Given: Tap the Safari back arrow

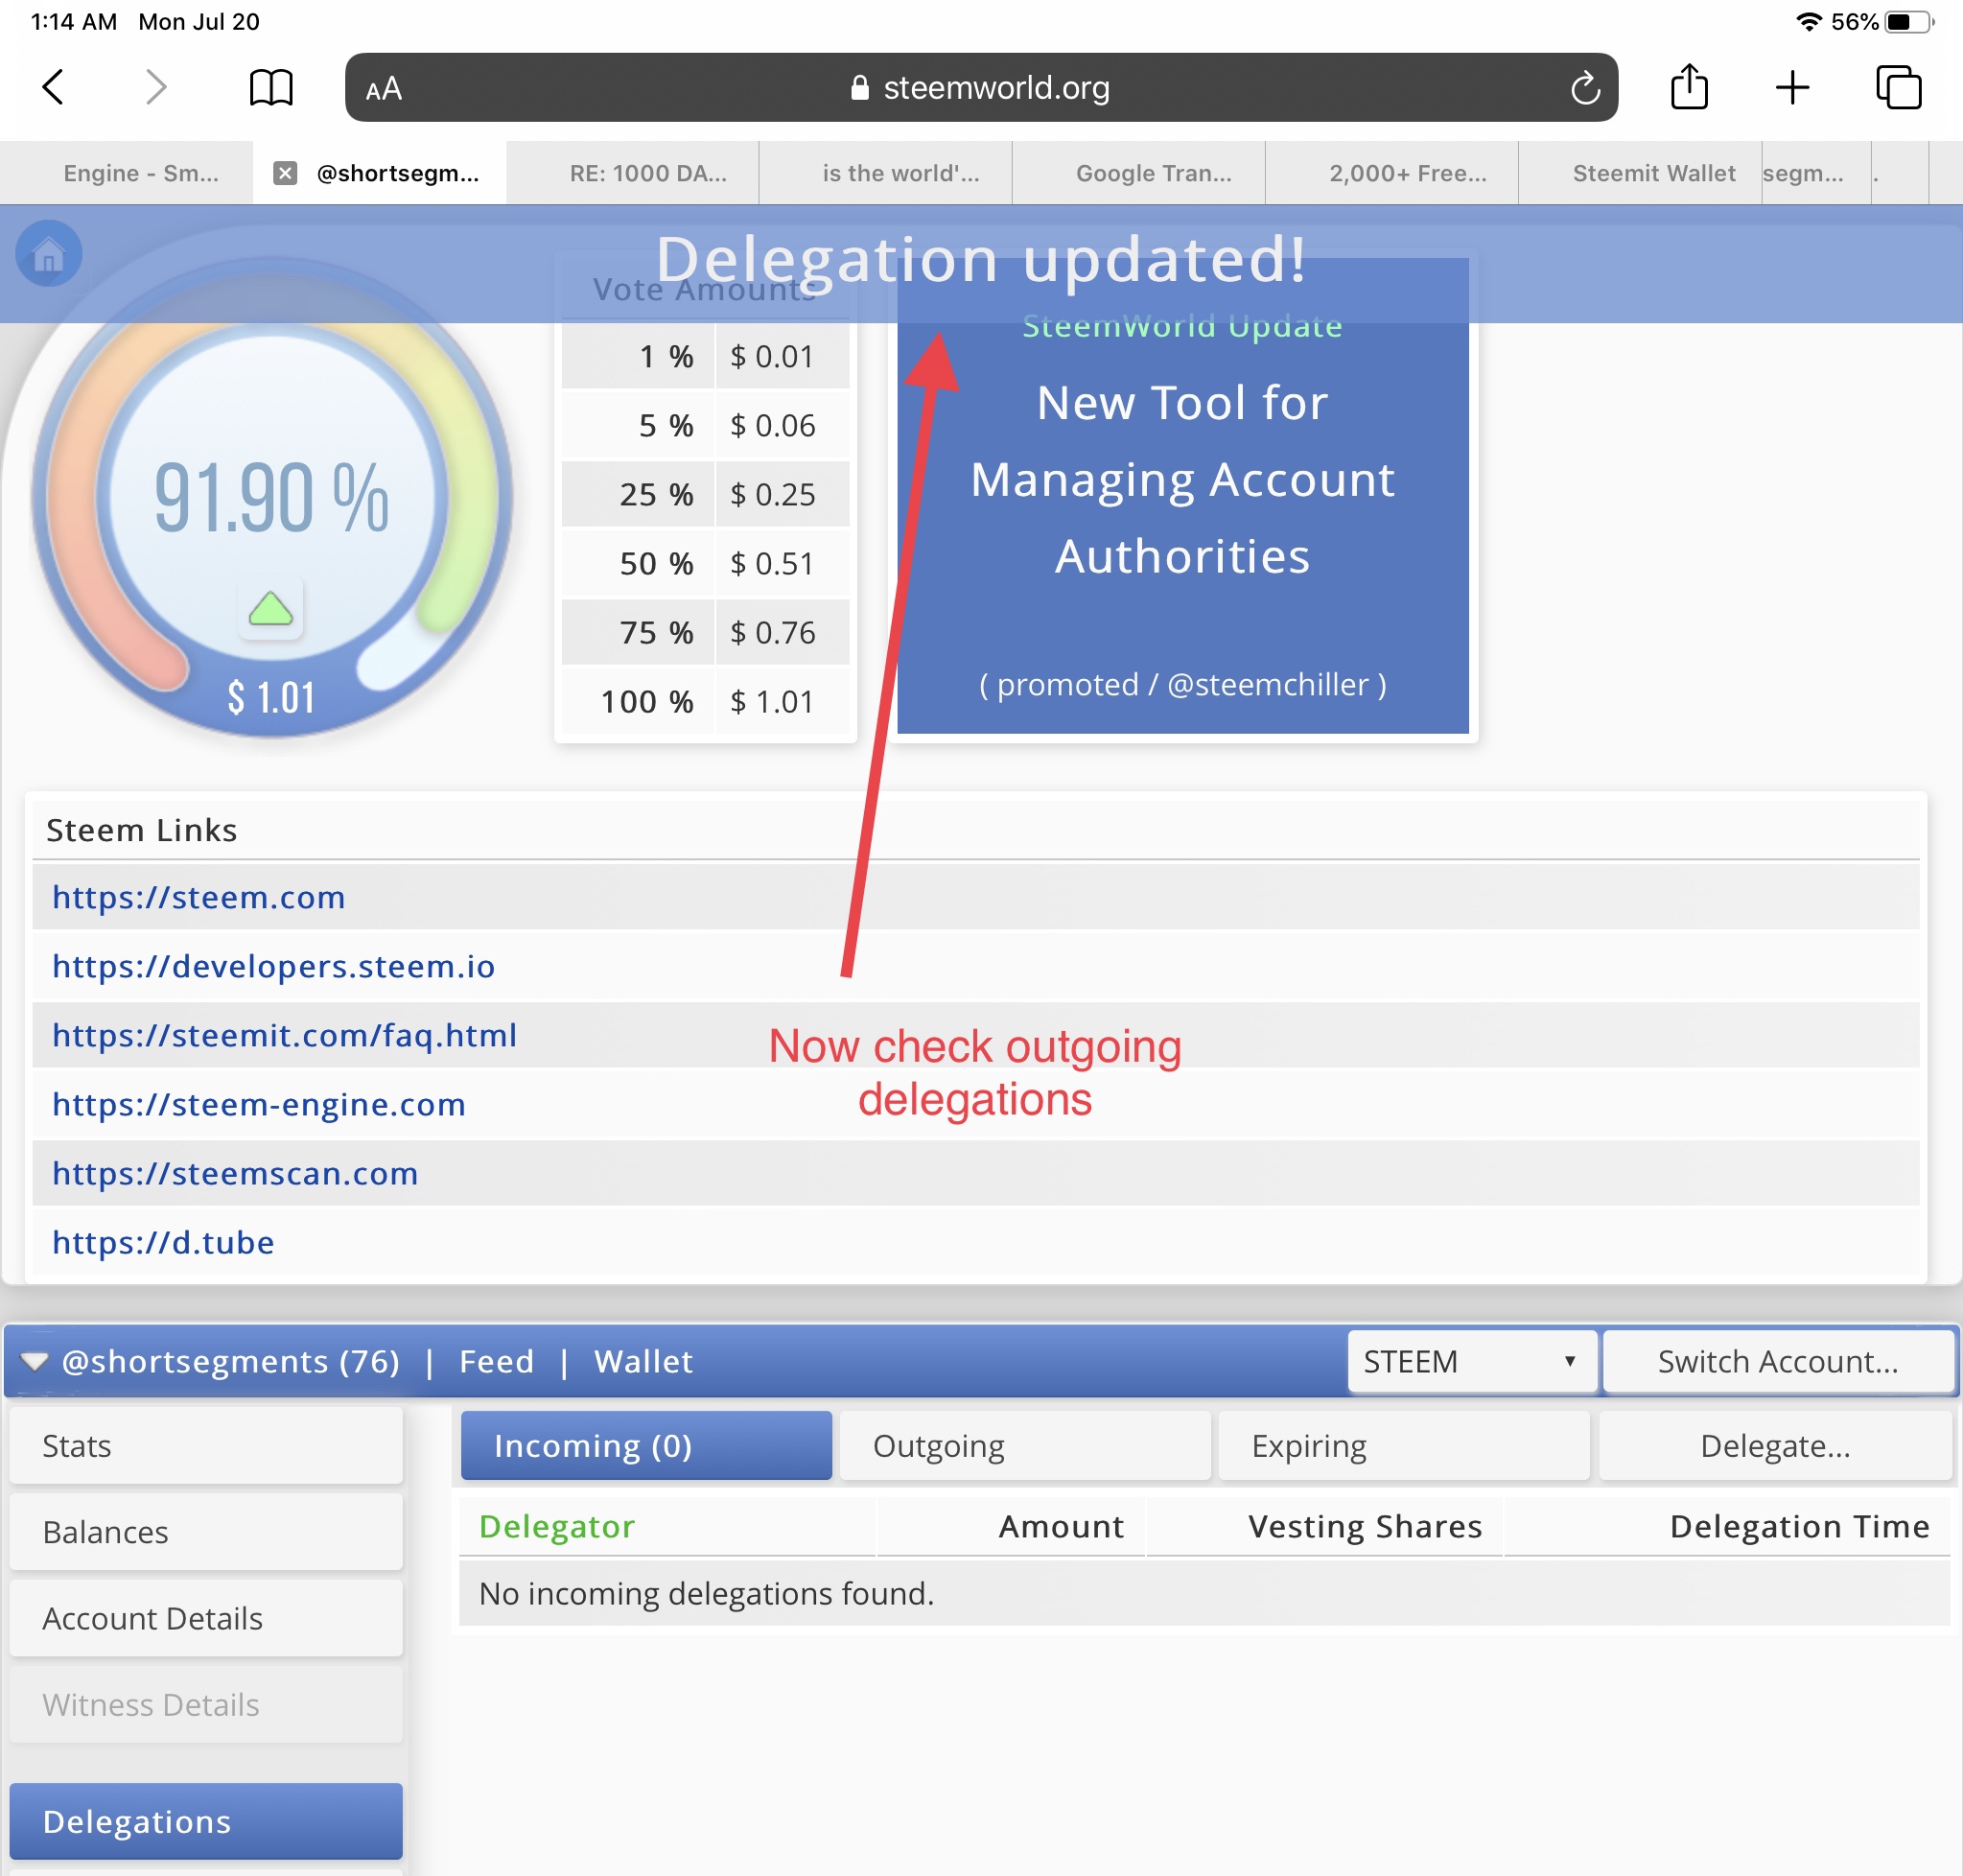Looking at the screenshot, I should click(x=54, y=87).
